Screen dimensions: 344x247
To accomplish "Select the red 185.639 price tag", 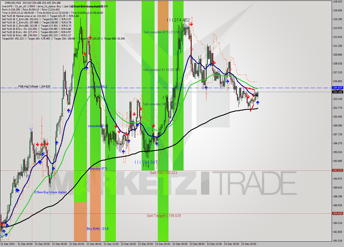I will 337,213.
